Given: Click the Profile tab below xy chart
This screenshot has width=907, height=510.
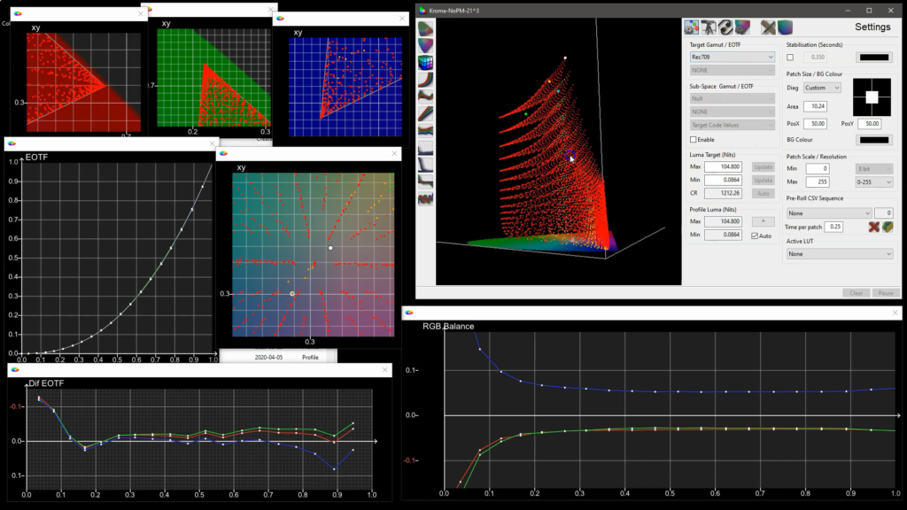Looking at the screenshot, I should click(310, 358).
